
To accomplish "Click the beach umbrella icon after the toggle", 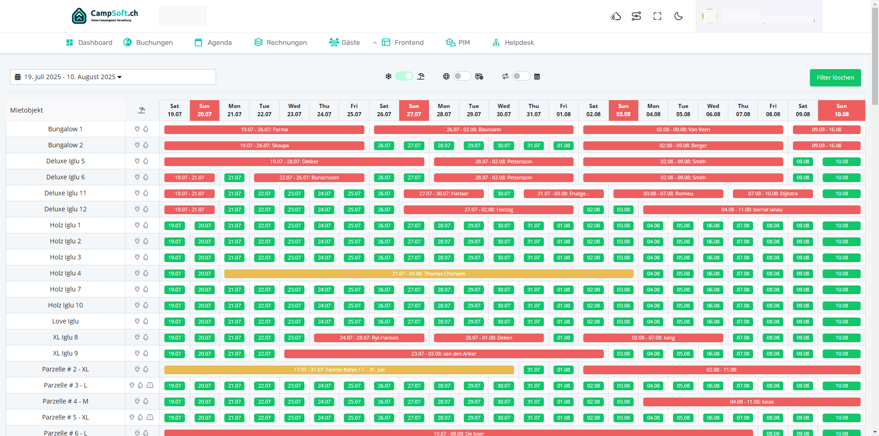I will pos(421,76).
